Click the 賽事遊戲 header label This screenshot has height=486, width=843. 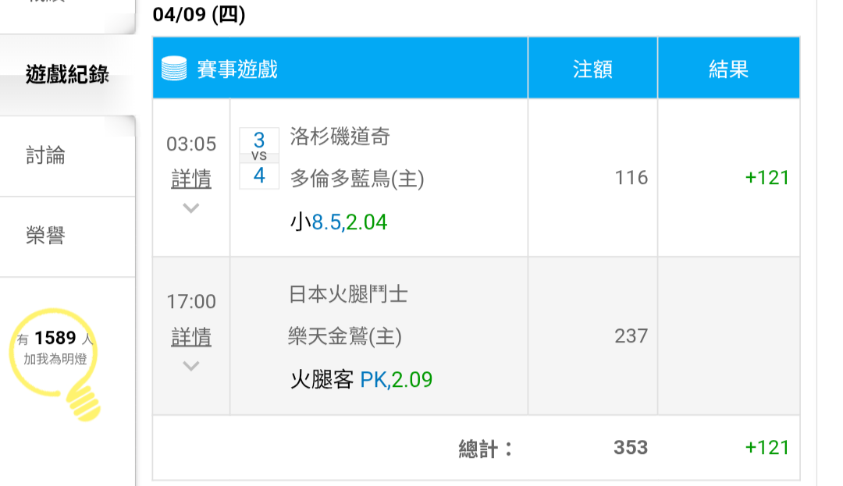pyautogui.click(x=237, y=69)
